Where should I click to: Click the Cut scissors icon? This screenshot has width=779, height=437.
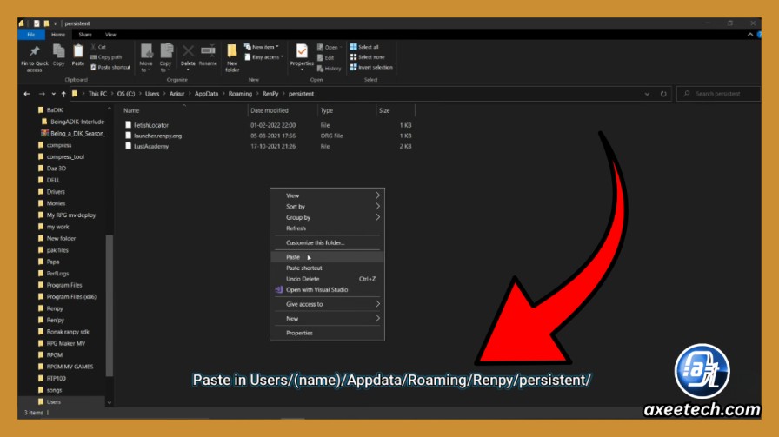[x=93, y=47]
